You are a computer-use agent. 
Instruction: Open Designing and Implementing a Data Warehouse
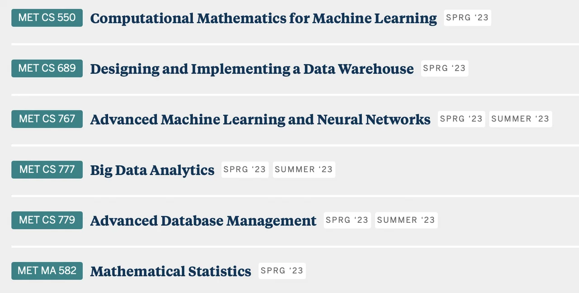pos(252,69)
